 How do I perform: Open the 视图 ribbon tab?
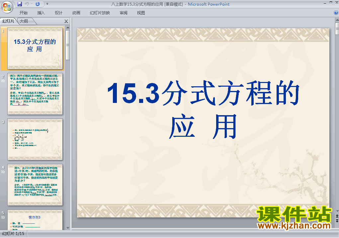click(x=141, y=13)
